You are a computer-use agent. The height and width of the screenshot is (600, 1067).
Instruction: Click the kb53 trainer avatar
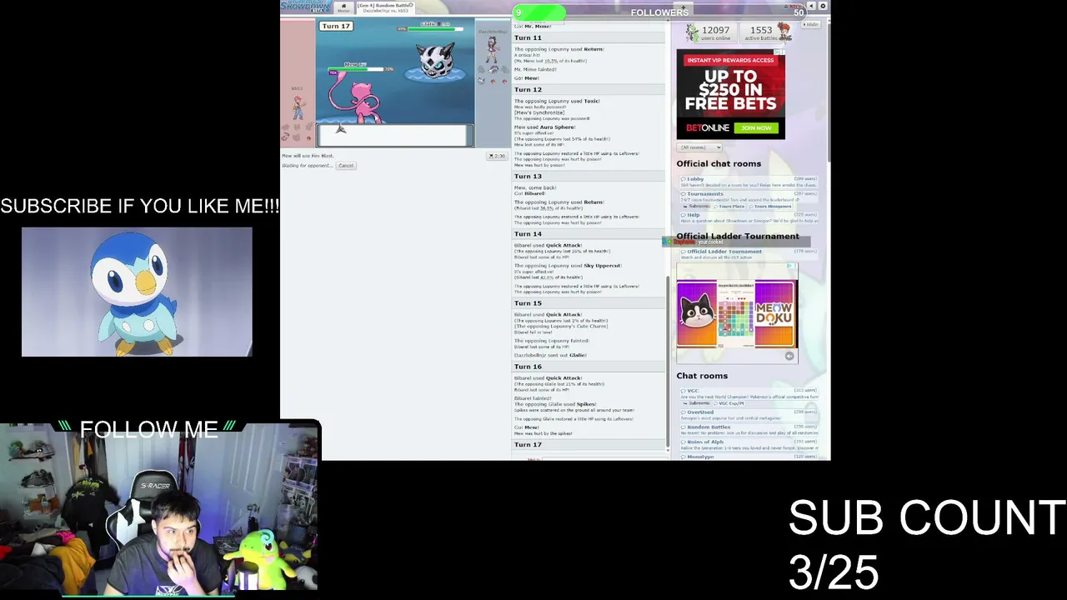[x=298, y=107]
